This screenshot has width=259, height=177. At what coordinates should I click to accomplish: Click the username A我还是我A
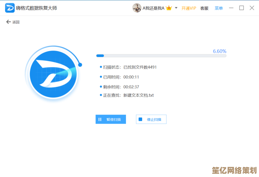154,8
